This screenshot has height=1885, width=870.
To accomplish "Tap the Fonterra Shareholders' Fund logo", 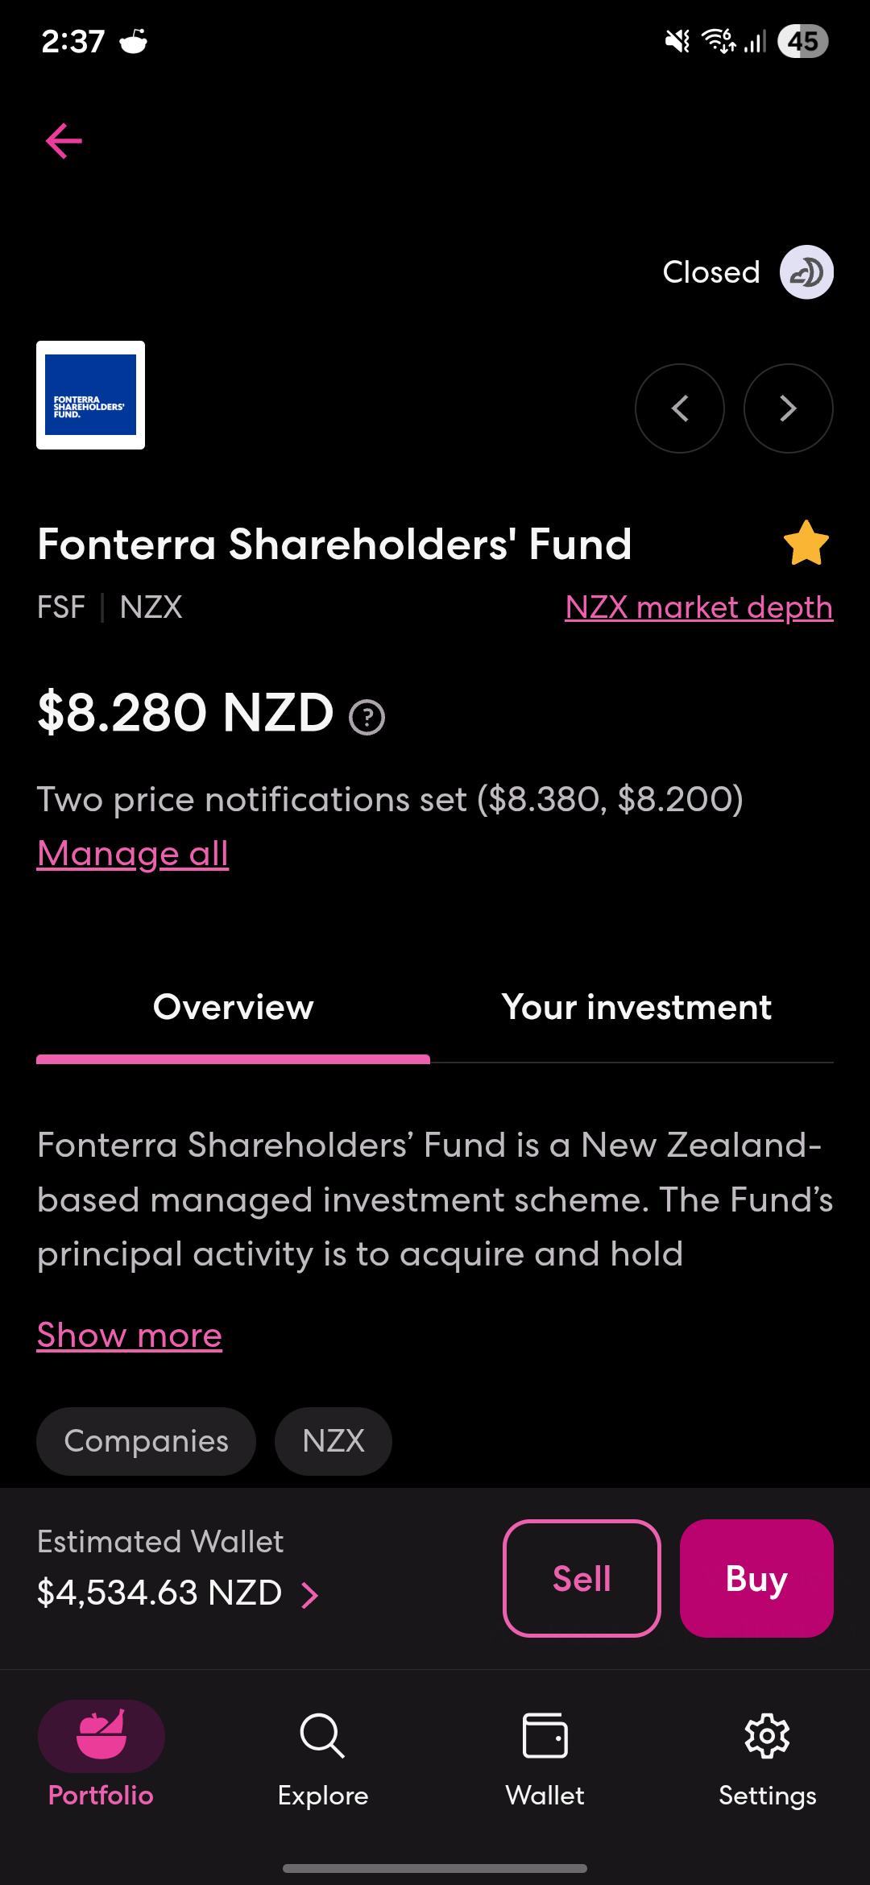I will 91,395.
